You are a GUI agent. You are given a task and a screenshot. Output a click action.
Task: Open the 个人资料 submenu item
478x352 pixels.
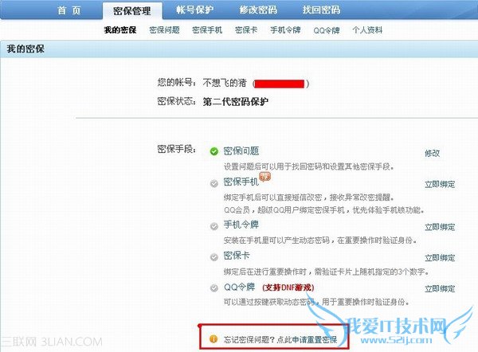click(367, 30)
